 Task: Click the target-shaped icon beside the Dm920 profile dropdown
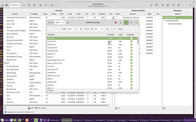[7, 5]
